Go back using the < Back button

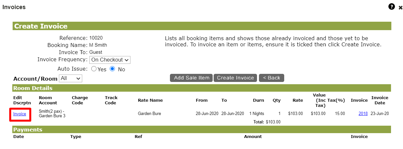coord(271,78)
